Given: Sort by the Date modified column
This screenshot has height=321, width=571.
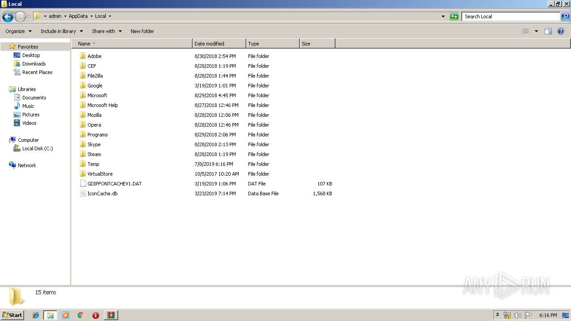Looking at the screenshot, I should (219, 44).
